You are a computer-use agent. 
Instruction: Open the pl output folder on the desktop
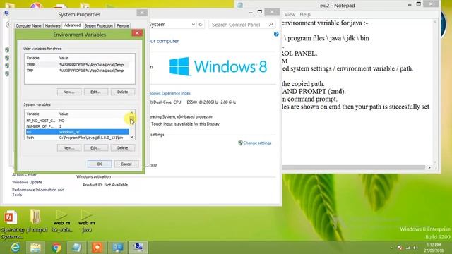(x=36, y=221)
